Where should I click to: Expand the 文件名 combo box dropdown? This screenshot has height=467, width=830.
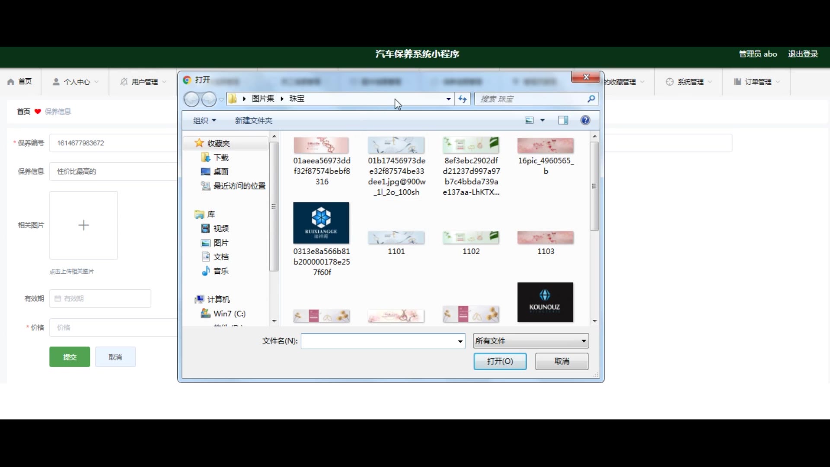click(460, 341)
